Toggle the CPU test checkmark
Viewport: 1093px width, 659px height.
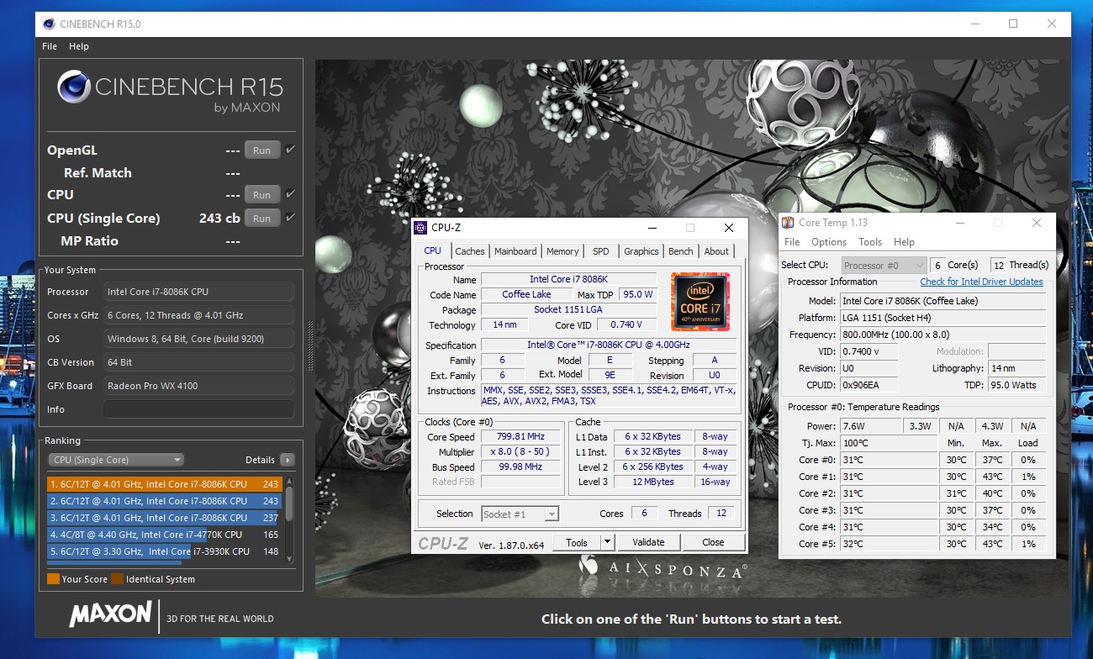291,194
